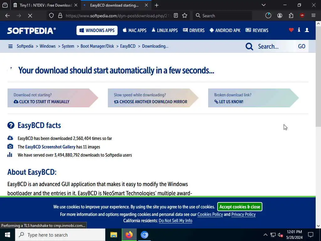Viewport: 321px width, 241px height.
Task: Go to Softpedia breadcrumb link
Action: pyautogui.click(x=25, y=46)
